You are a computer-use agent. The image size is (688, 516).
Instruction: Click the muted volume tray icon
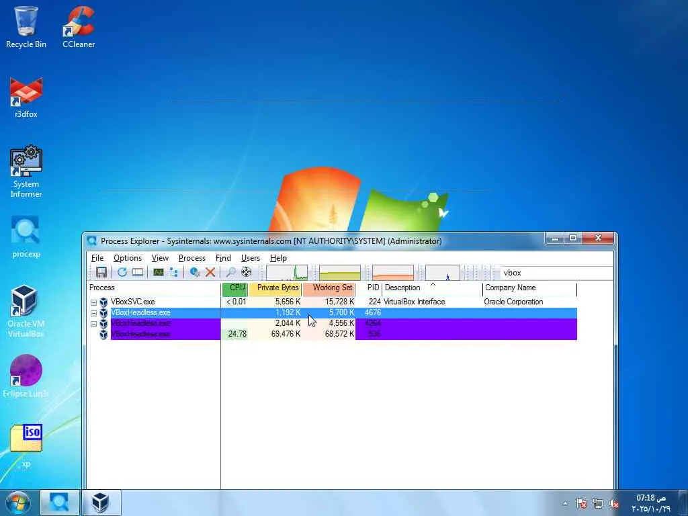tap(613, 504)
